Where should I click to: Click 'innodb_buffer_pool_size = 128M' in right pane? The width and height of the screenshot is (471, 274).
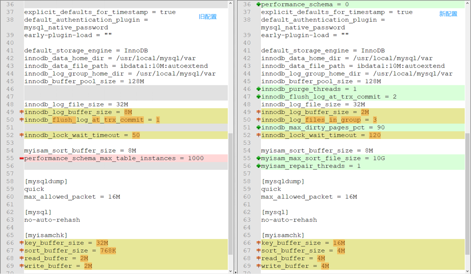pyautogui.click(x=321, y=81)
